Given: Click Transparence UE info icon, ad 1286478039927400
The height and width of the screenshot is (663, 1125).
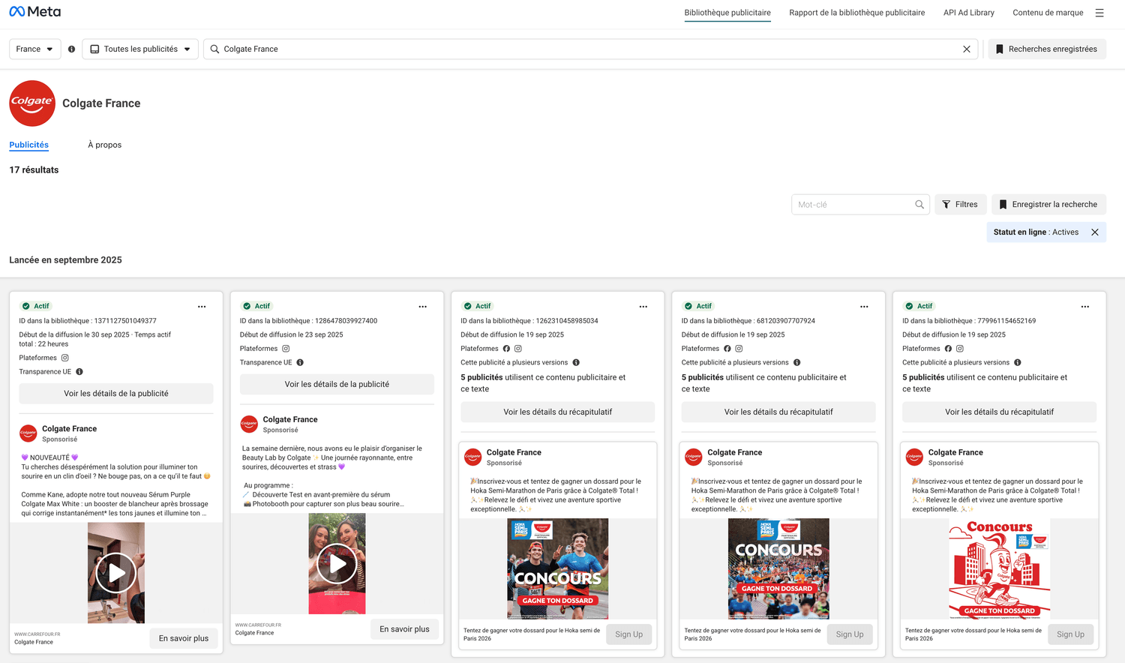Looking at the screenshot, I should coord(300,363).
